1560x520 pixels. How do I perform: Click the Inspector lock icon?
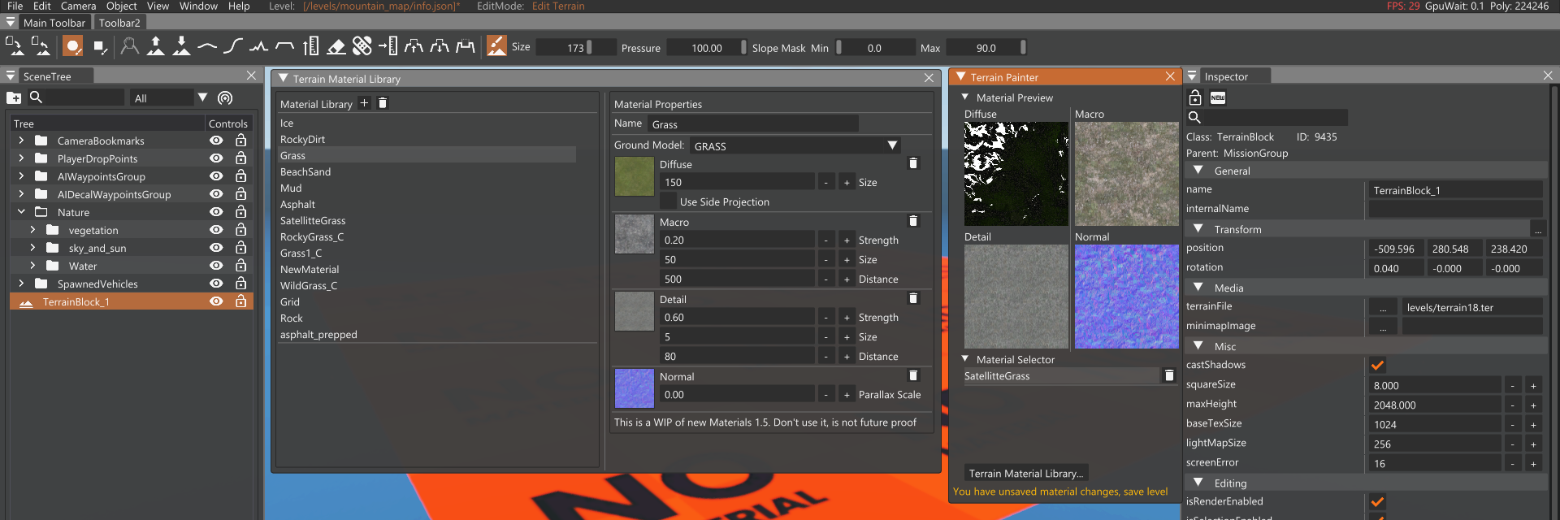coord(1195,97)
